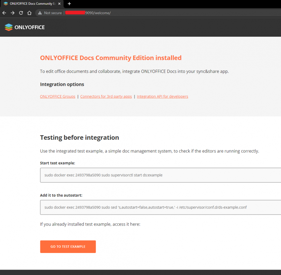
Task: Click the browser back arrow
Action: (4, 13)
